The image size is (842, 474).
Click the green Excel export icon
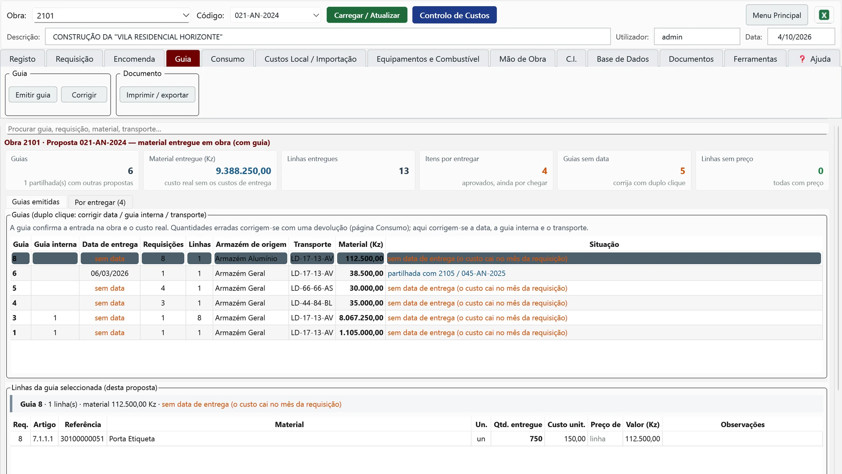pos(824,15)
